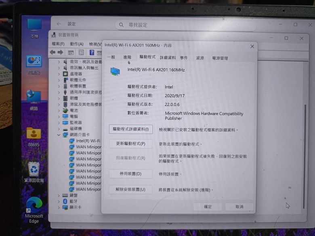
Task: Switch to the 事件 Events tab
Action: 184,58
